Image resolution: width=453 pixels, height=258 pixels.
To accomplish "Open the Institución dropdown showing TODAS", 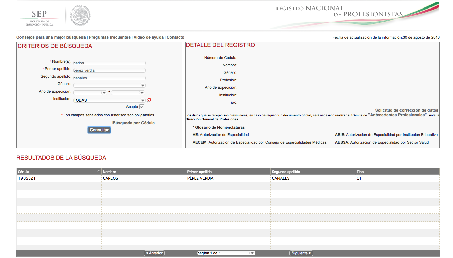I will (109, 100).
